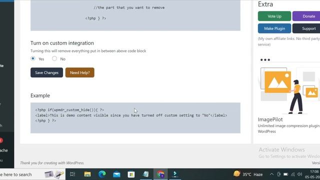Select the No radio button
Screen dimensions: 320x180
point(54,58)
